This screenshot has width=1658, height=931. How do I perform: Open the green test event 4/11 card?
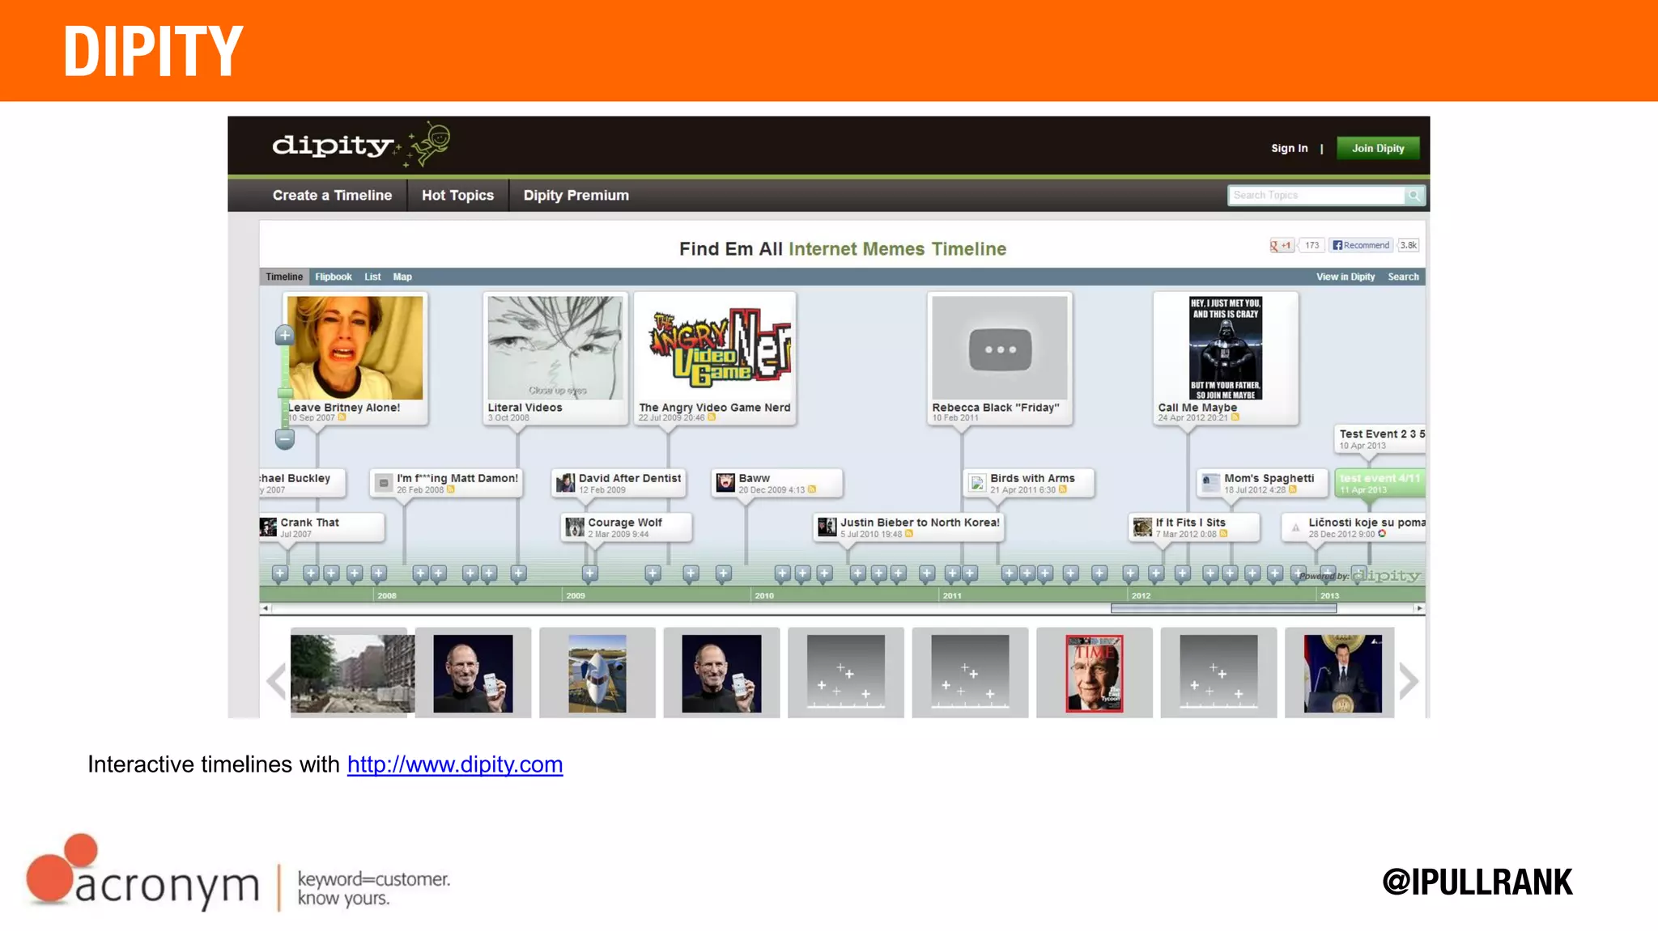point(1380,483)
